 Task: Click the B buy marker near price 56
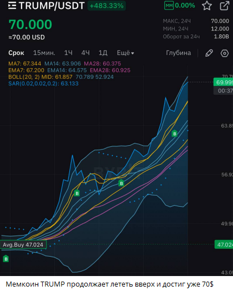121,183
